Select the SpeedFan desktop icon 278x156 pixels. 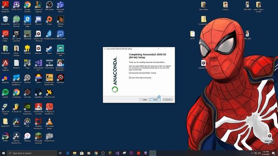(38, 93)
